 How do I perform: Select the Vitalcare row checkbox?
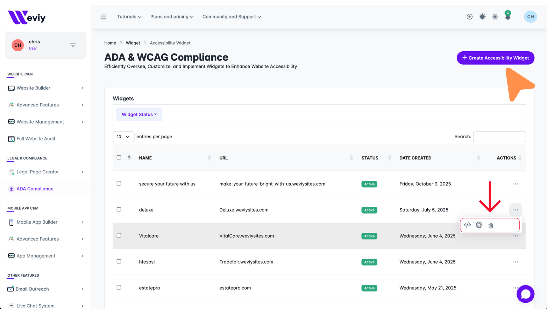coord(119,236)
